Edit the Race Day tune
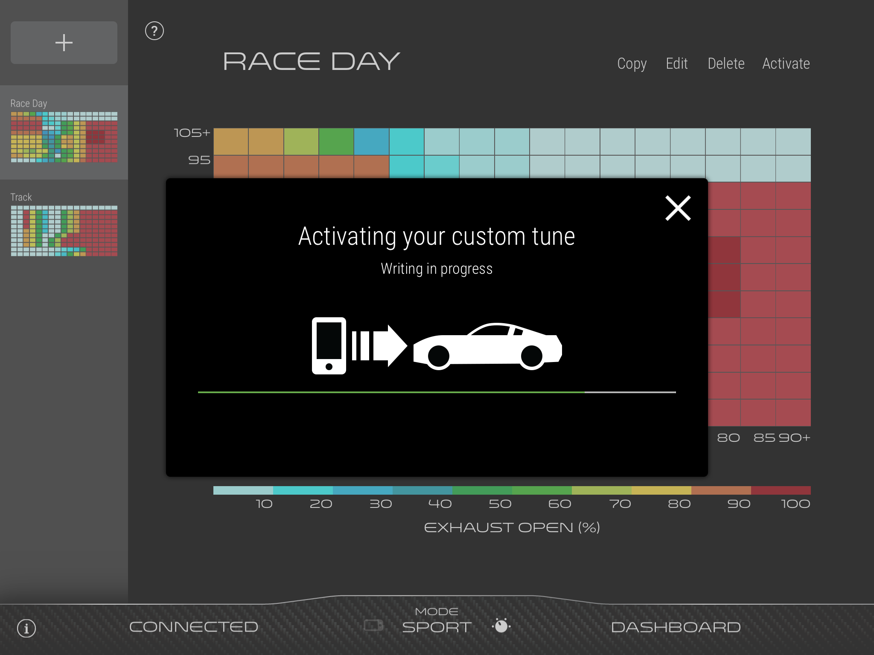874x655 pixels. [676, 64]
